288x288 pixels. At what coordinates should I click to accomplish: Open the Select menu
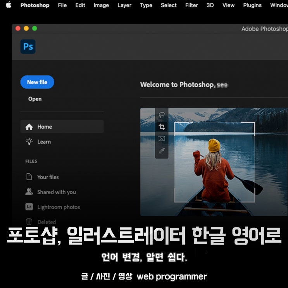pos(169,5)
